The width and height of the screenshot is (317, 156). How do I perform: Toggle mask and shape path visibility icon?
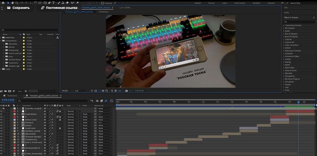point(99,91)
